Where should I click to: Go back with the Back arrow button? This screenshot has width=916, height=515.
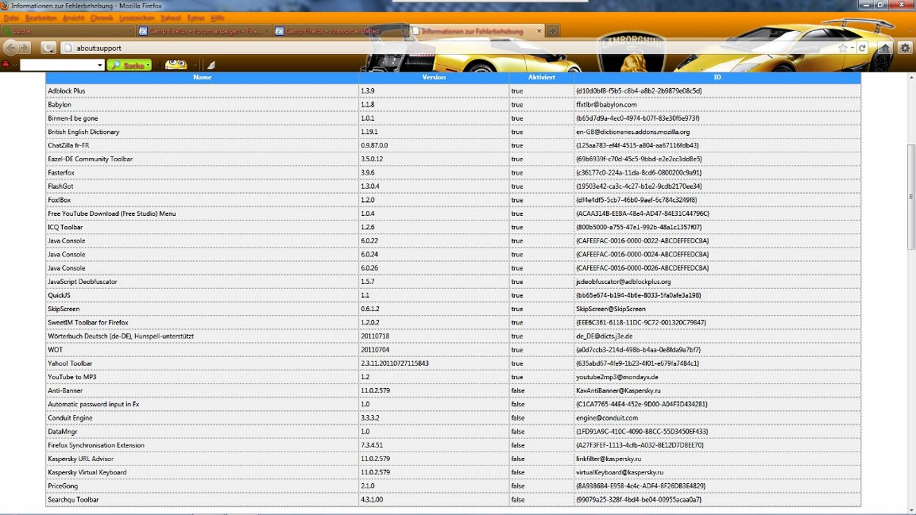point(10,48)
